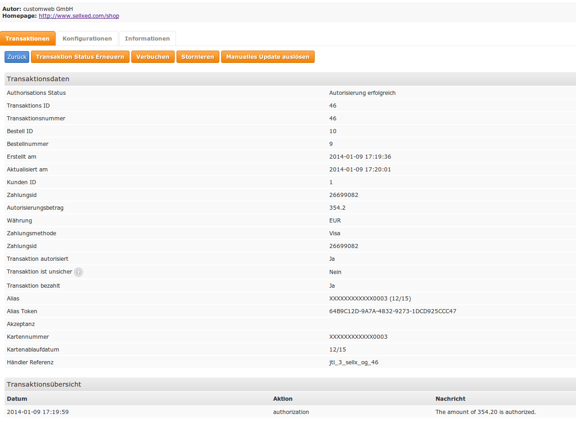Click the Händler Referenz value jtl_3_sellx_og_46
576x424 pixels.
(x=353, y=362)
